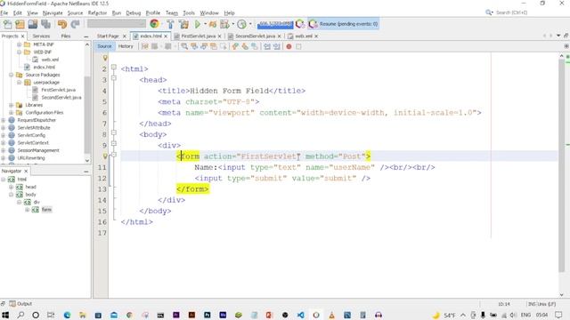The height and width of the screenshot is (320, 570).
Task: Open the Run Project dropdown arrow
Action: coord(205,24)
